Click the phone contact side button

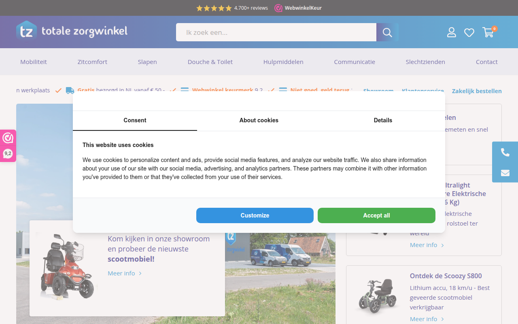pos(505,152)
